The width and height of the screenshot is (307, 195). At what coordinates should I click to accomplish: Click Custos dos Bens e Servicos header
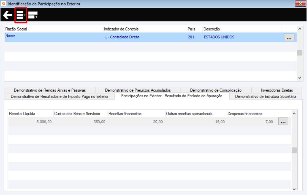[x=80, y=114]
